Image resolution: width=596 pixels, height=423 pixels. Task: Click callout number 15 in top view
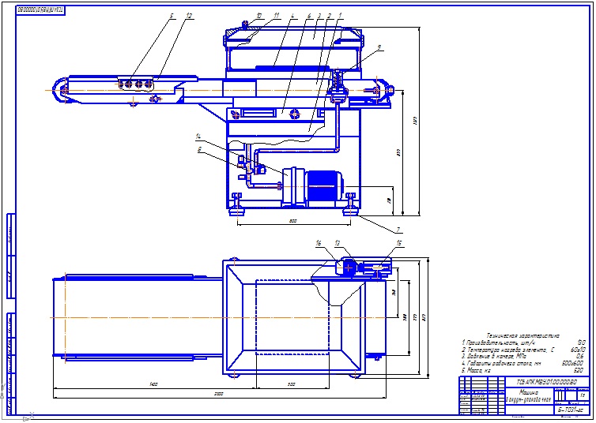(398, 243)
